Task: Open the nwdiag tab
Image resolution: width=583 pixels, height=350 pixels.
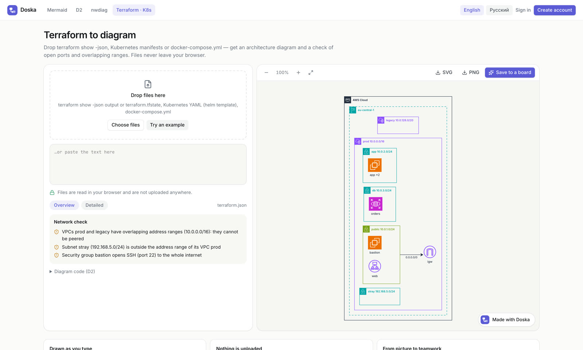Action: tap(99, 10)
